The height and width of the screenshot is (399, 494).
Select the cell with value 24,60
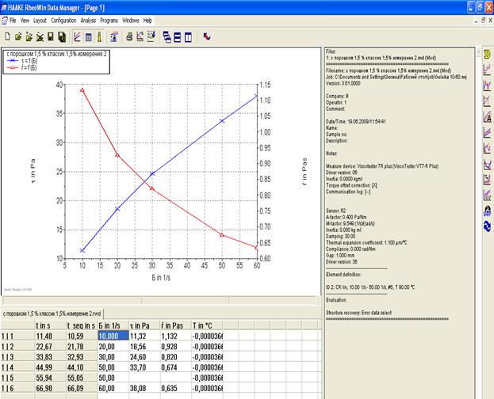coord(144,357)
